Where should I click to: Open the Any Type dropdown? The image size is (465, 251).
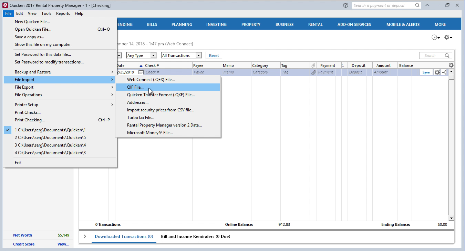(x=141, y=56)
